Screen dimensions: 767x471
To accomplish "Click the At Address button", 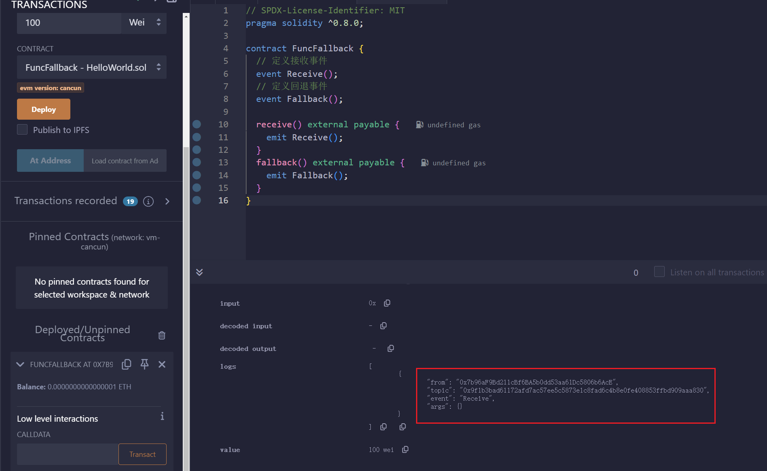I will (50, 161).
